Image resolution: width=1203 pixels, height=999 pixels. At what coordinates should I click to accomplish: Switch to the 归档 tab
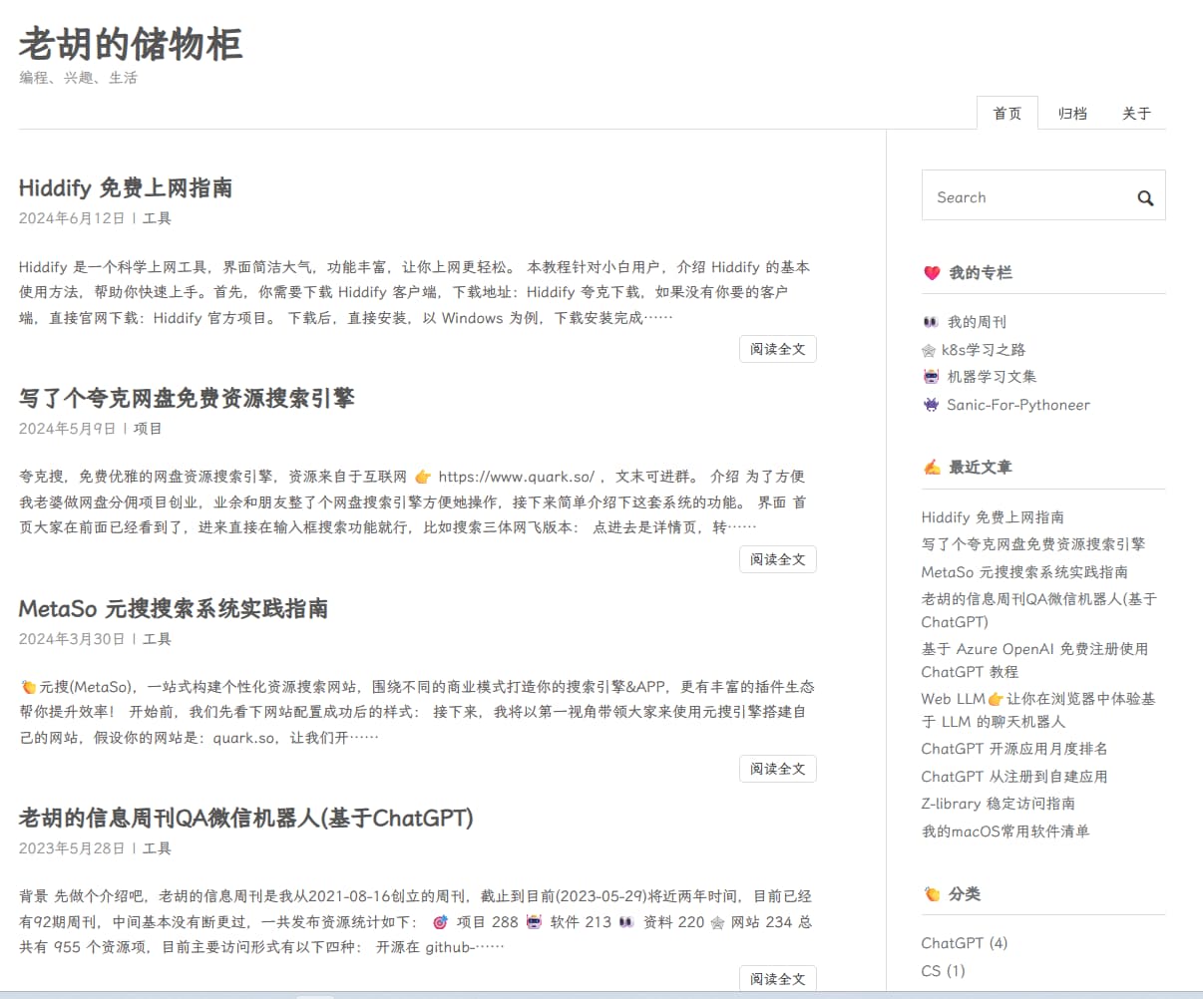pos(1071,113)
